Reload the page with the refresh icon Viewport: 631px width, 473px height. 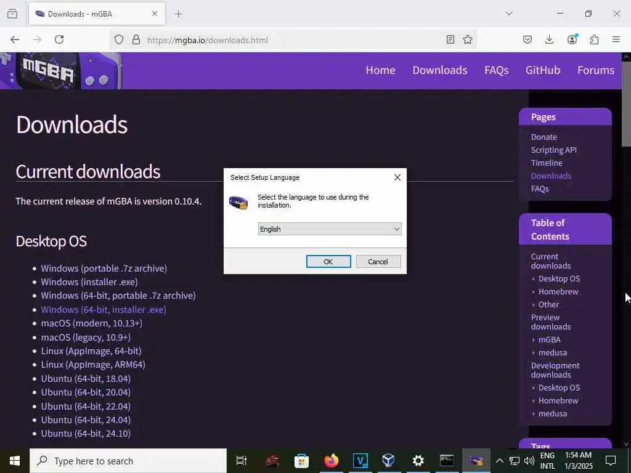(59, 39)
